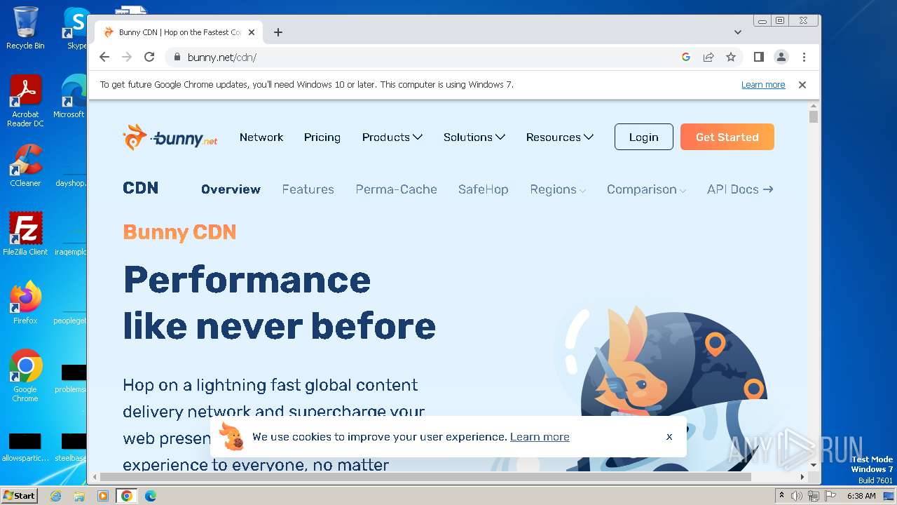This screenshot has height=505, width=897.
Task: Expand the Products dropdown menu
Action: tap(392, 137)
